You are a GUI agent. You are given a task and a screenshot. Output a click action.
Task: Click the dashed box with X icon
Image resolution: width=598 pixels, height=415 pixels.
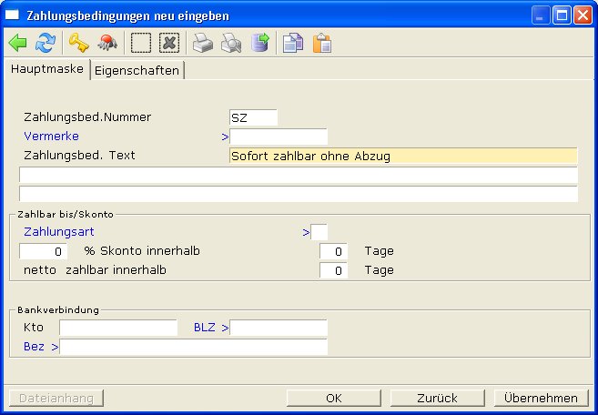pos(168,43)
